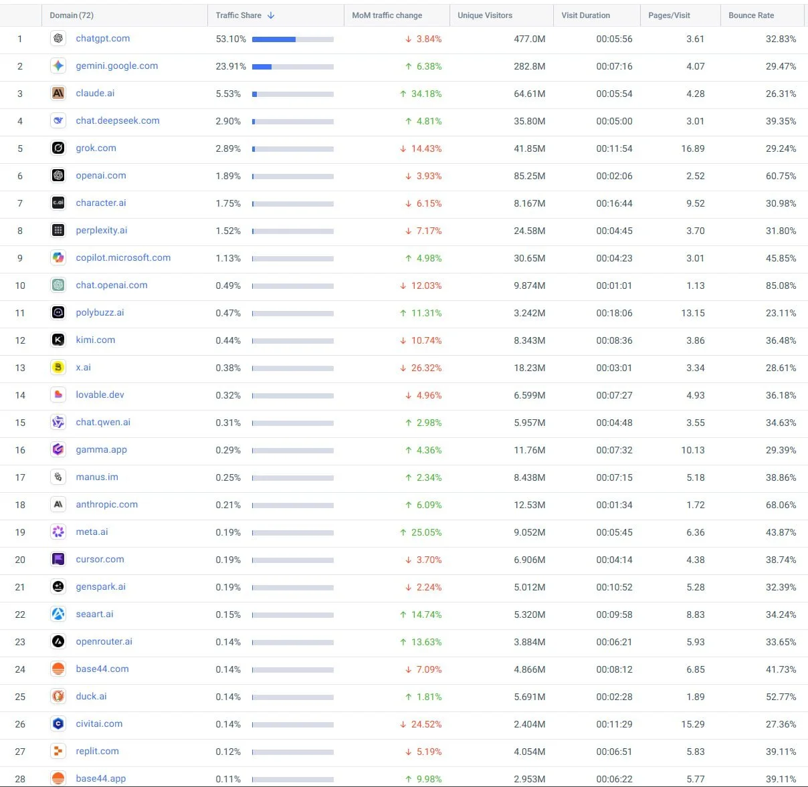Click the replit.com orange icon

coord(58,752)
